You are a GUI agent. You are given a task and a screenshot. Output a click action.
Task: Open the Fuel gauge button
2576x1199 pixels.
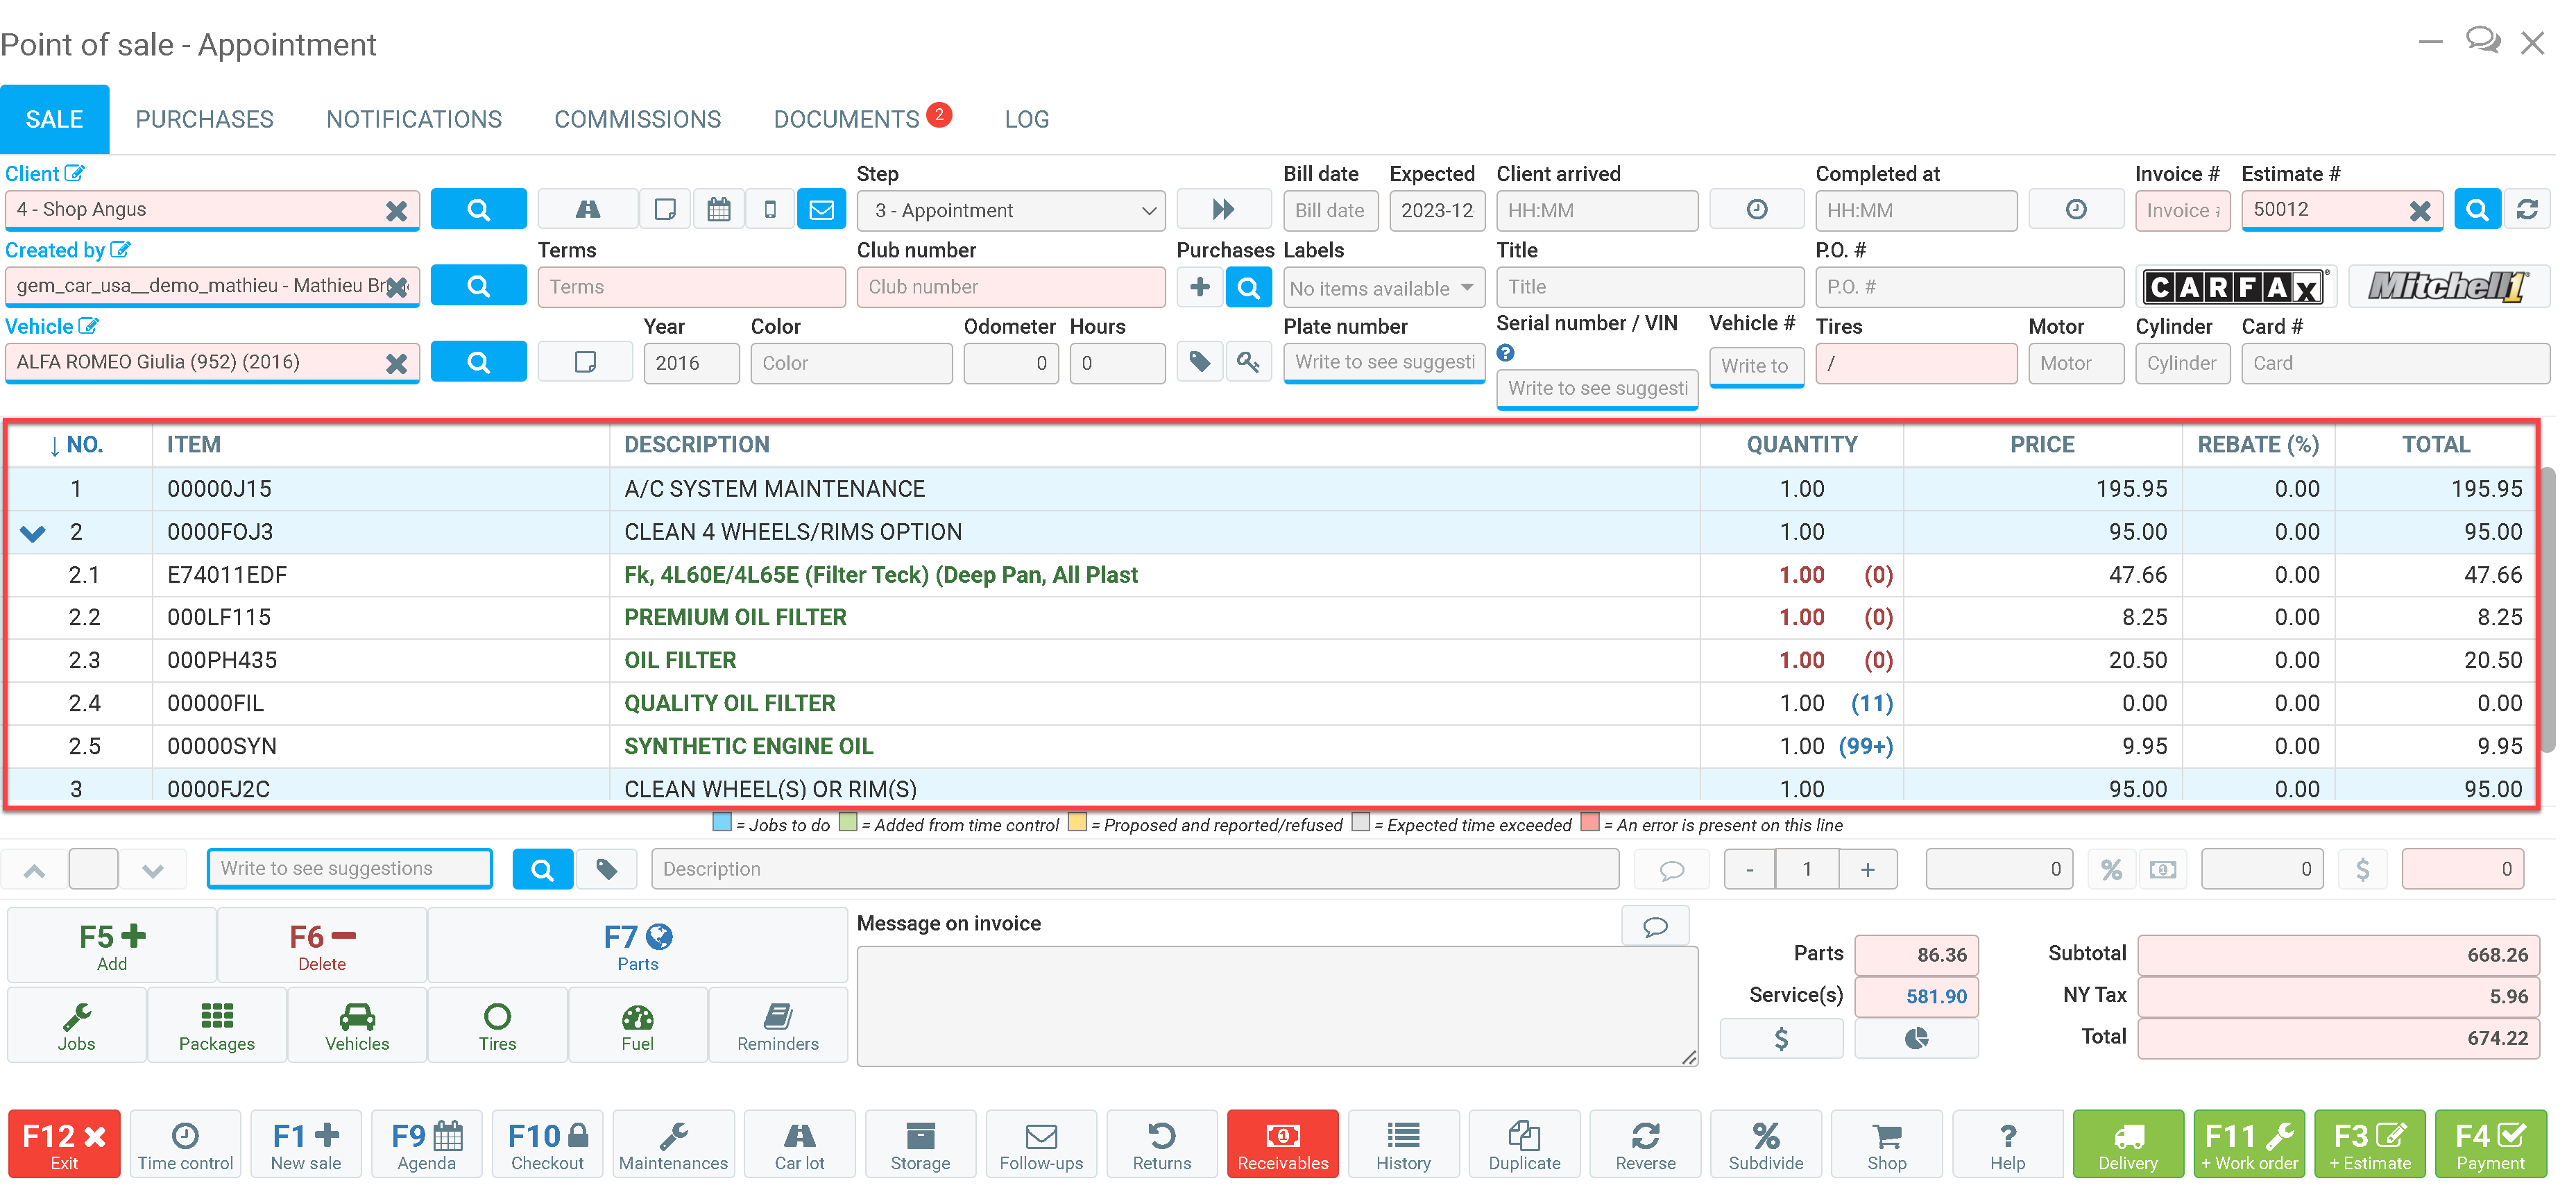(637, 1026)
